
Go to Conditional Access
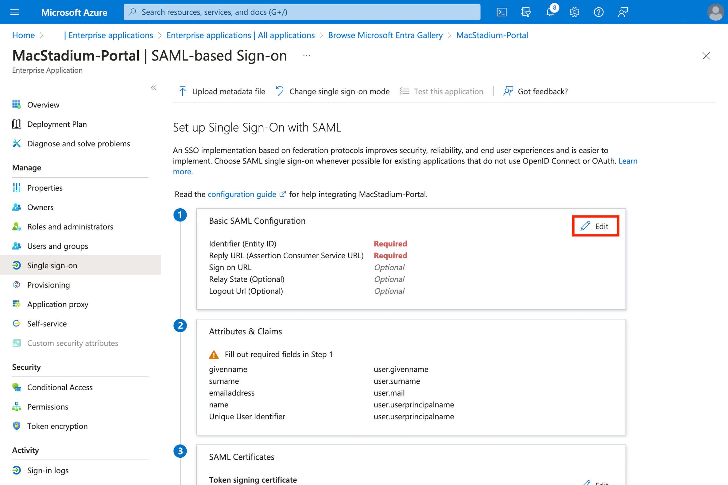tap(60, 387)
